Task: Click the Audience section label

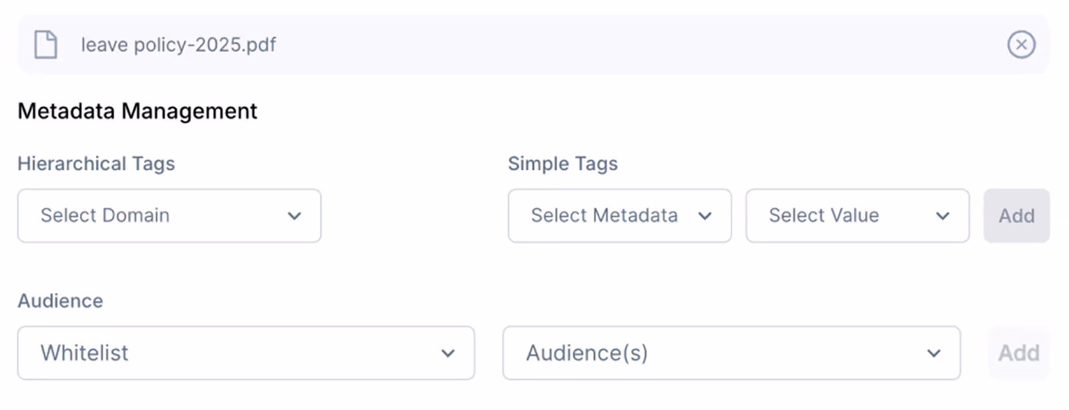Action: (x=60, y=301)
